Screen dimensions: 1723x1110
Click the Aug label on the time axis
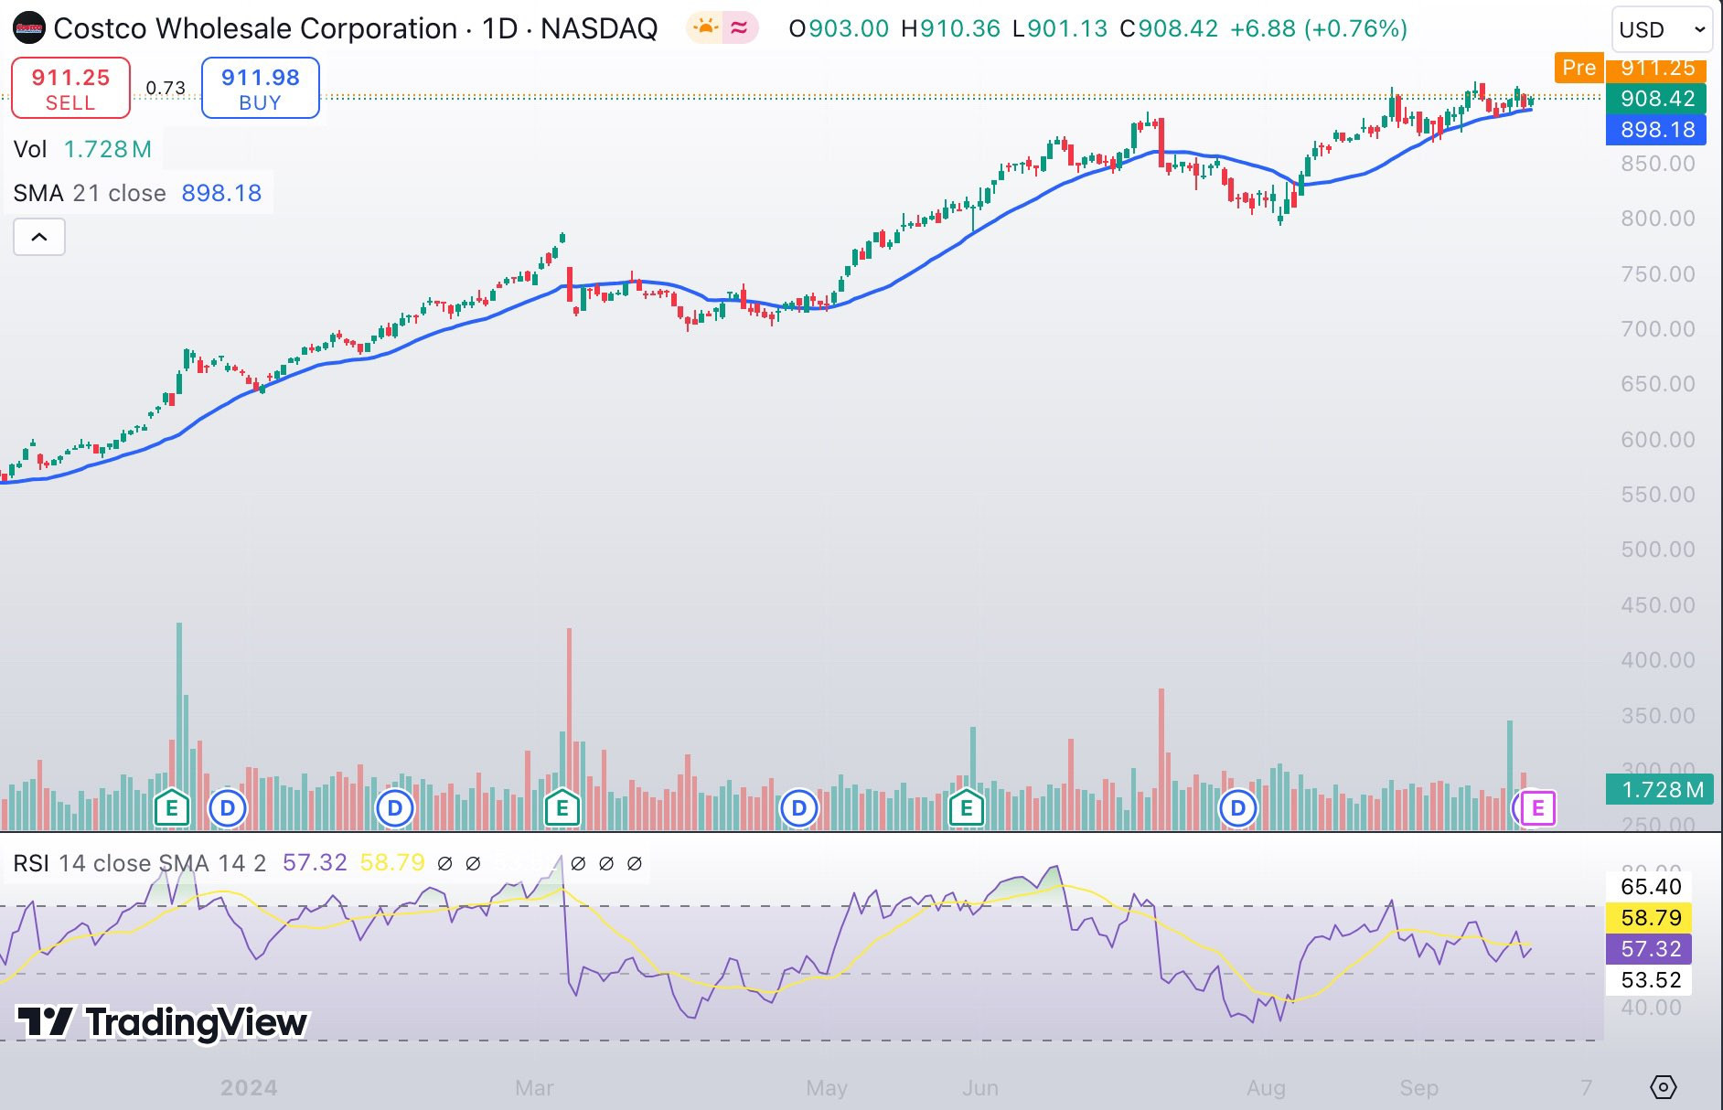click(1266, 1088)
